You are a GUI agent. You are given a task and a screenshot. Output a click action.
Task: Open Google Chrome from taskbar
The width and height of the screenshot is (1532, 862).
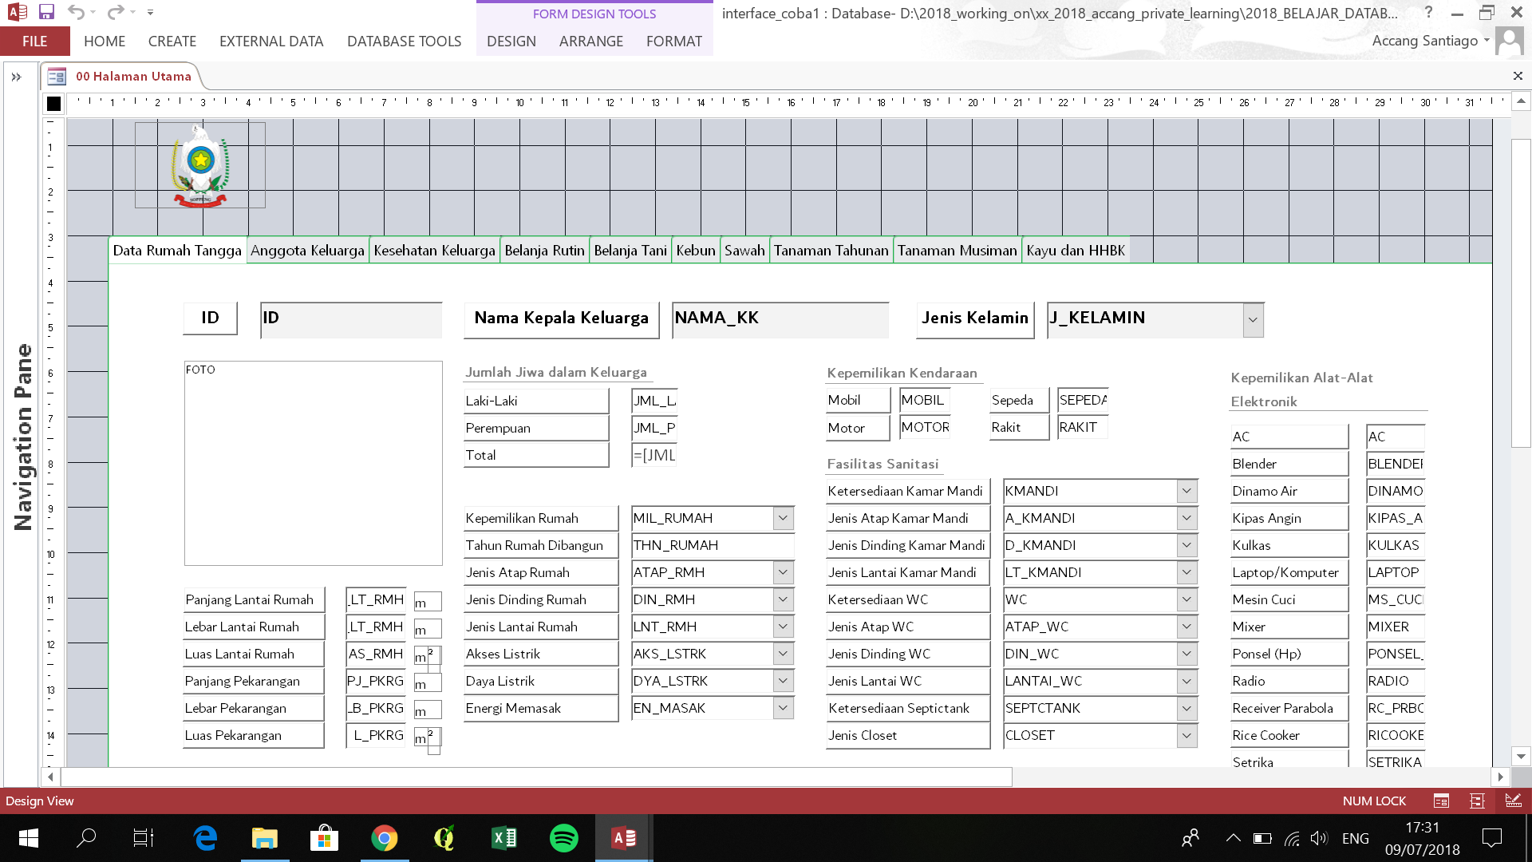(385, 838)
